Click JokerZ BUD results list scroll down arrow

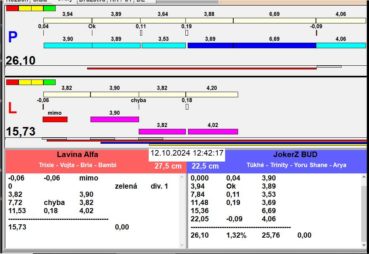364,245
